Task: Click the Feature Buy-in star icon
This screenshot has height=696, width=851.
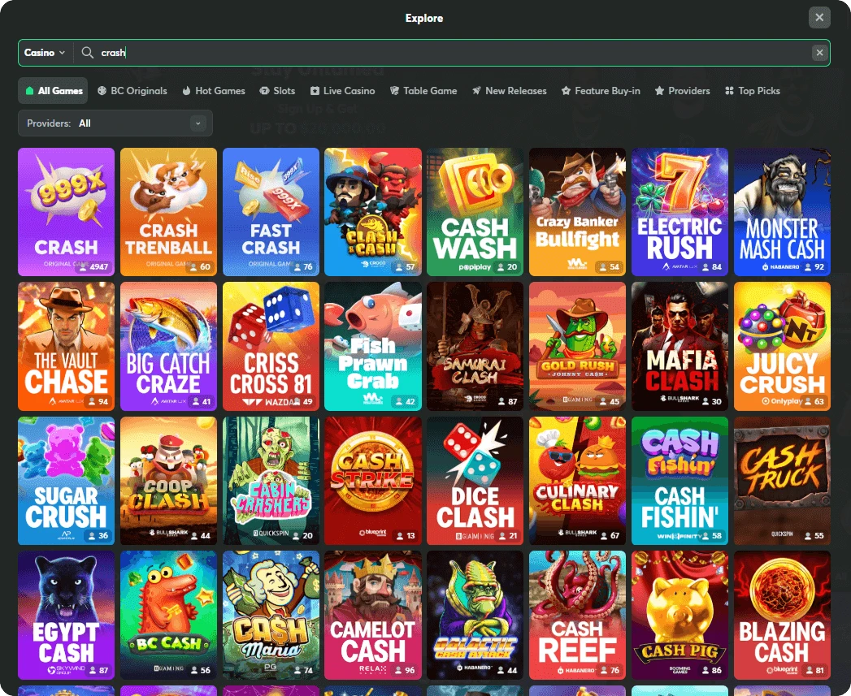Action: tap(567, 90)
